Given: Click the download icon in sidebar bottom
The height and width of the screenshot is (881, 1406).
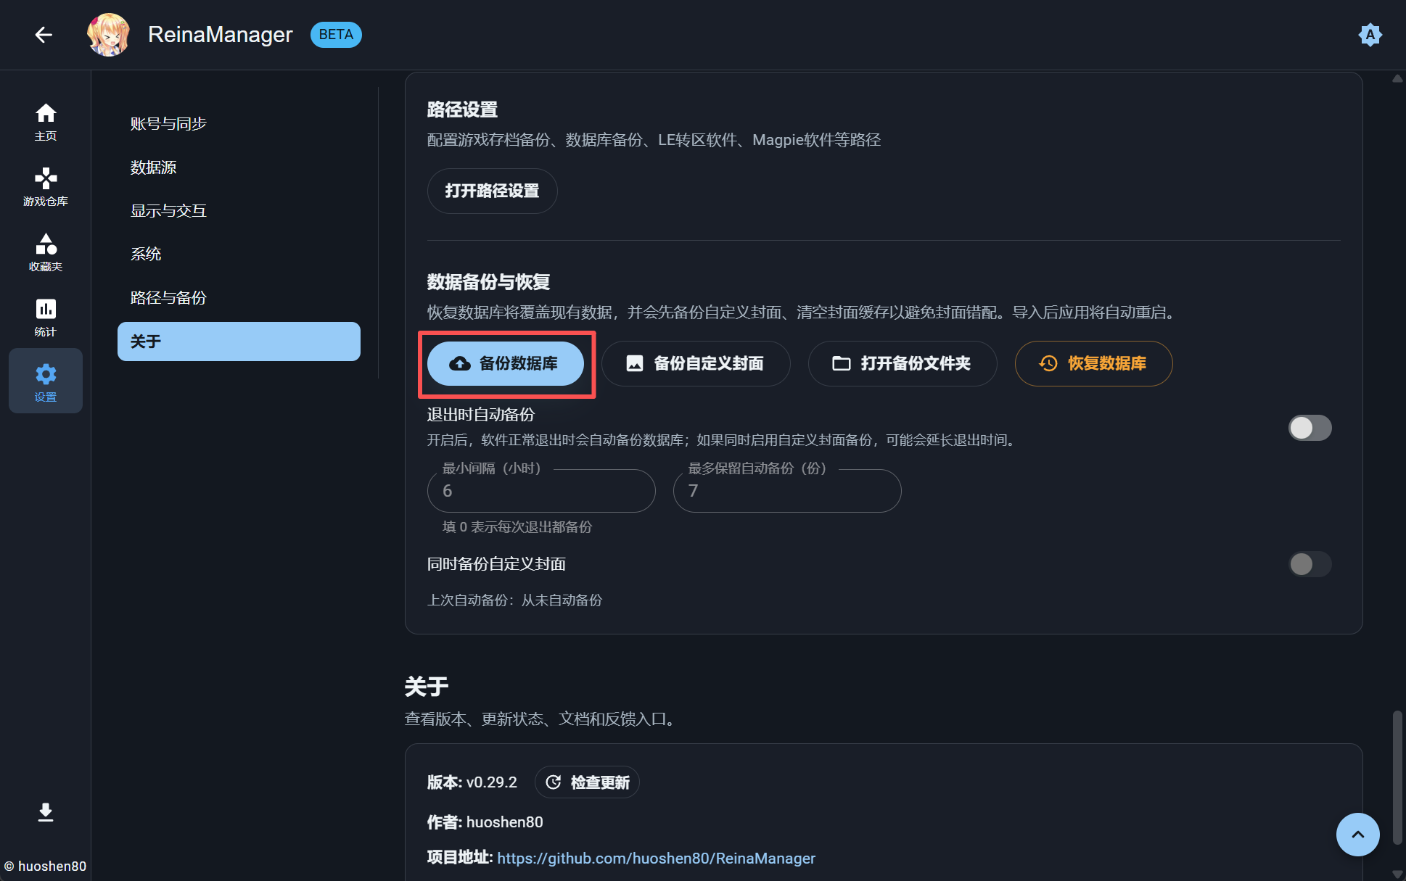Looking at the screenshot, I should point(46,812).
